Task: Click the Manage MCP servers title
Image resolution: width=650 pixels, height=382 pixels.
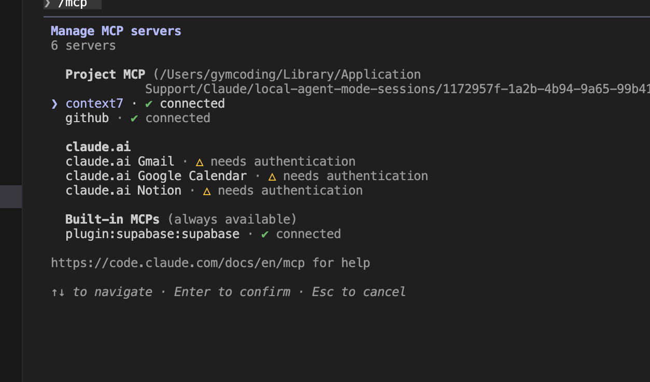Action: coord(116,31)
